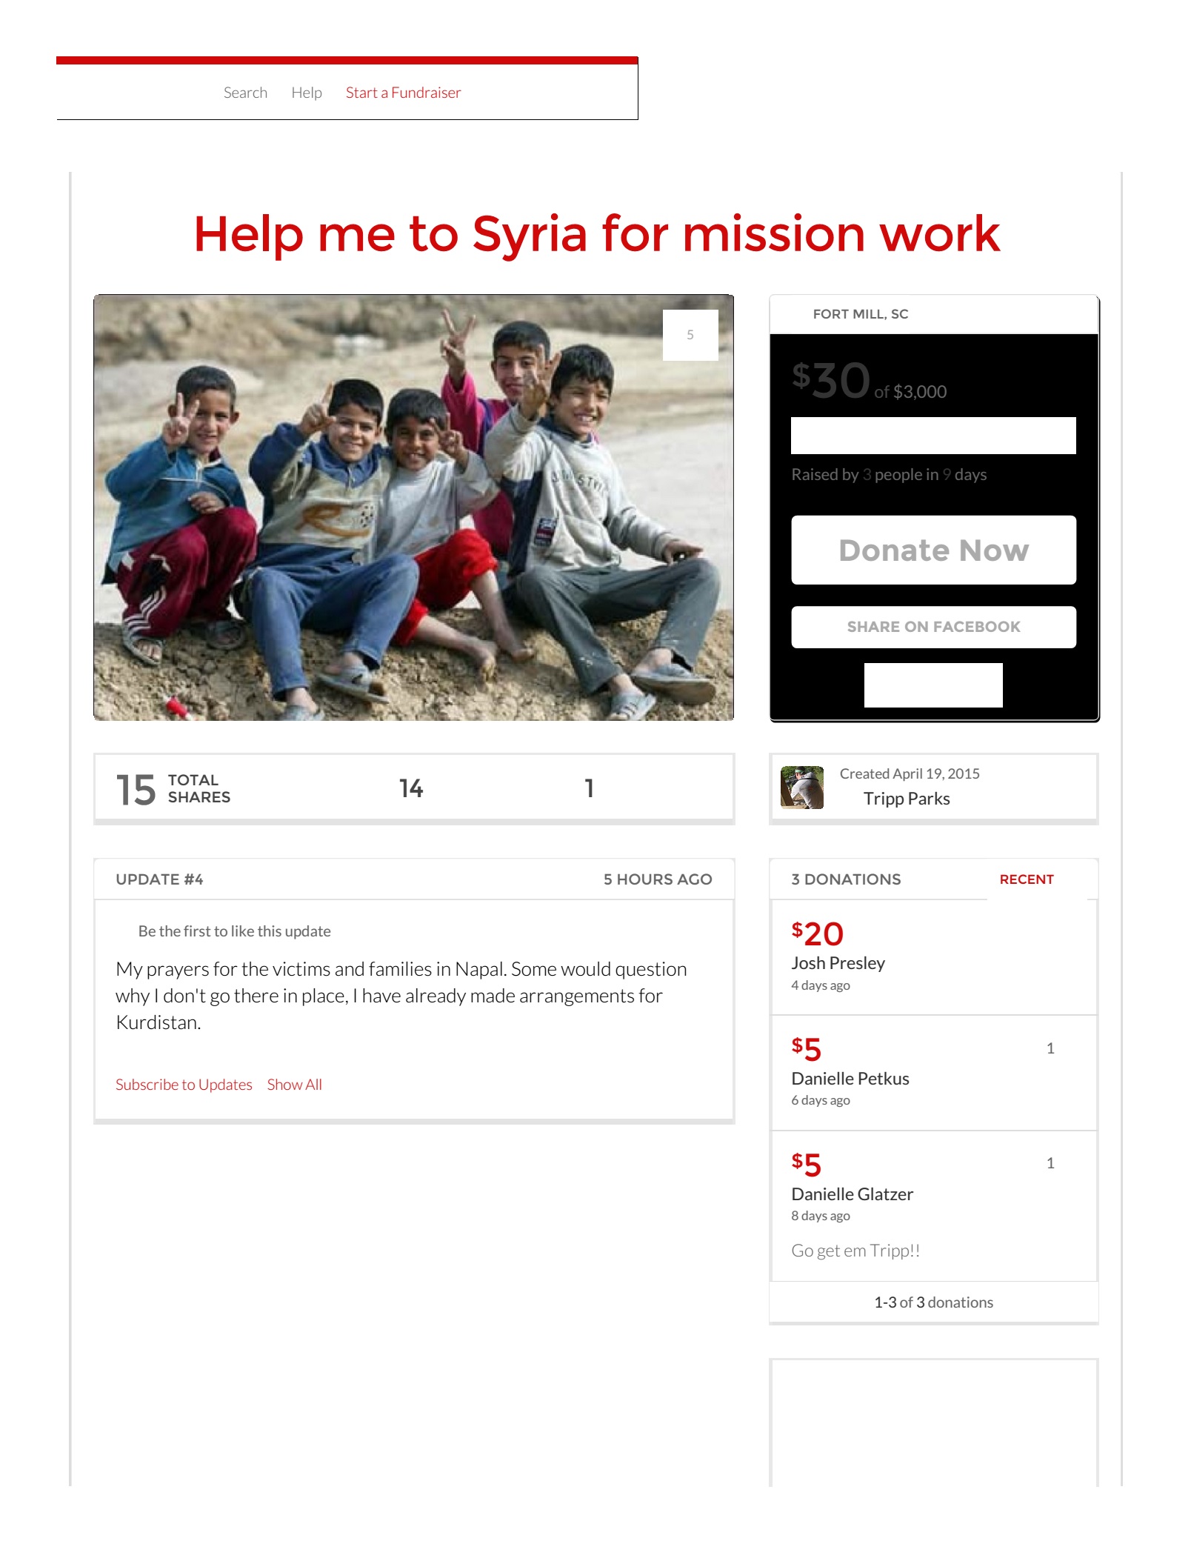
Task: Click the campaign photo of children
Action: point(413,507)
